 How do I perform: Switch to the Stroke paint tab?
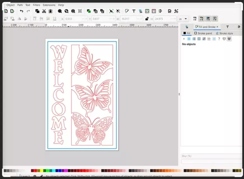point(203,33)
